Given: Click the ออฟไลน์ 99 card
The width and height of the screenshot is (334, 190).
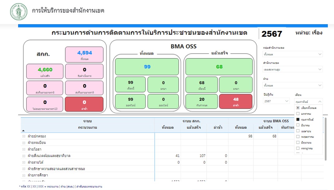Looking at the screenshot, I should click(x=130, y=101).
